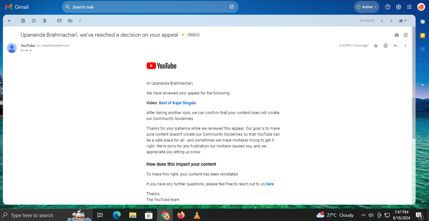Add an emoji reaction to email

pyautogui.click(x=385, y=46)
